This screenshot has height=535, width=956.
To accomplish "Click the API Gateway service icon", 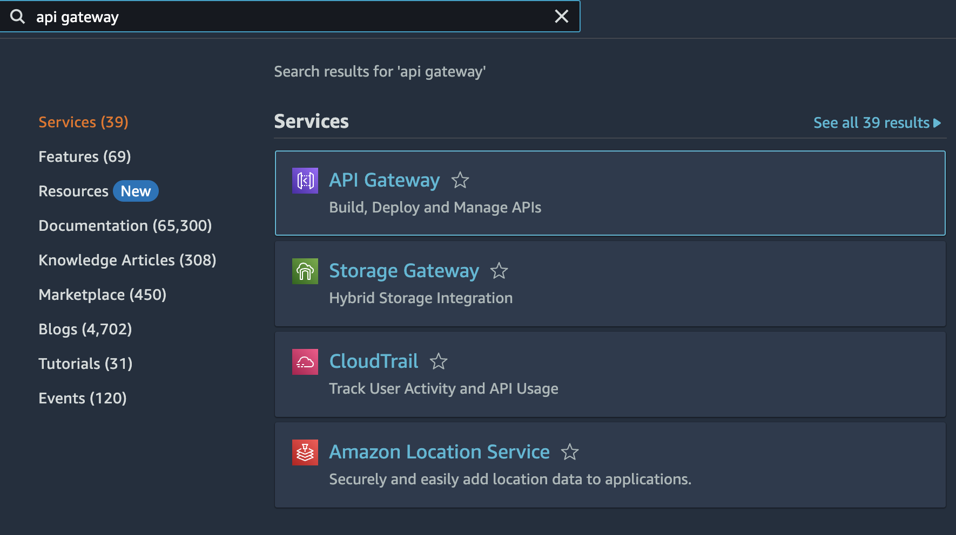I will [x=305, y=181].
